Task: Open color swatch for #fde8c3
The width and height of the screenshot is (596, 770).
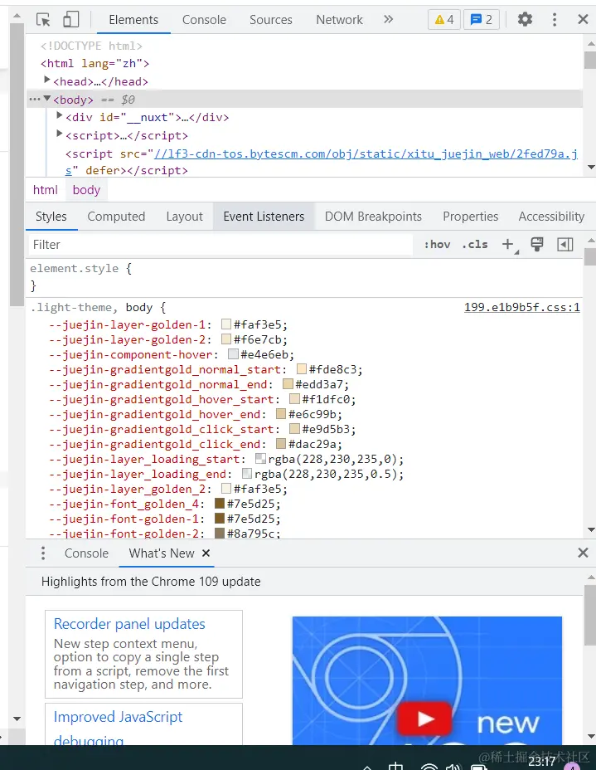Action: pos(302,368)
